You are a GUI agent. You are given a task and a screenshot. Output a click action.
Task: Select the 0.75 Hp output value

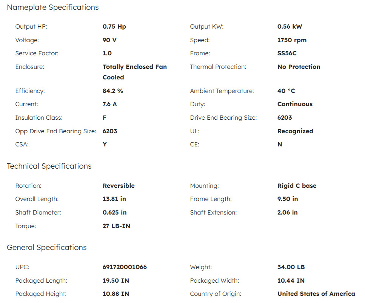point(114,27)
